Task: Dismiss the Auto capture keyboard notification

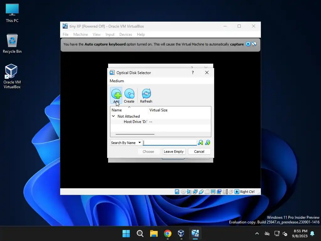Action: click(x=248, y=44)
